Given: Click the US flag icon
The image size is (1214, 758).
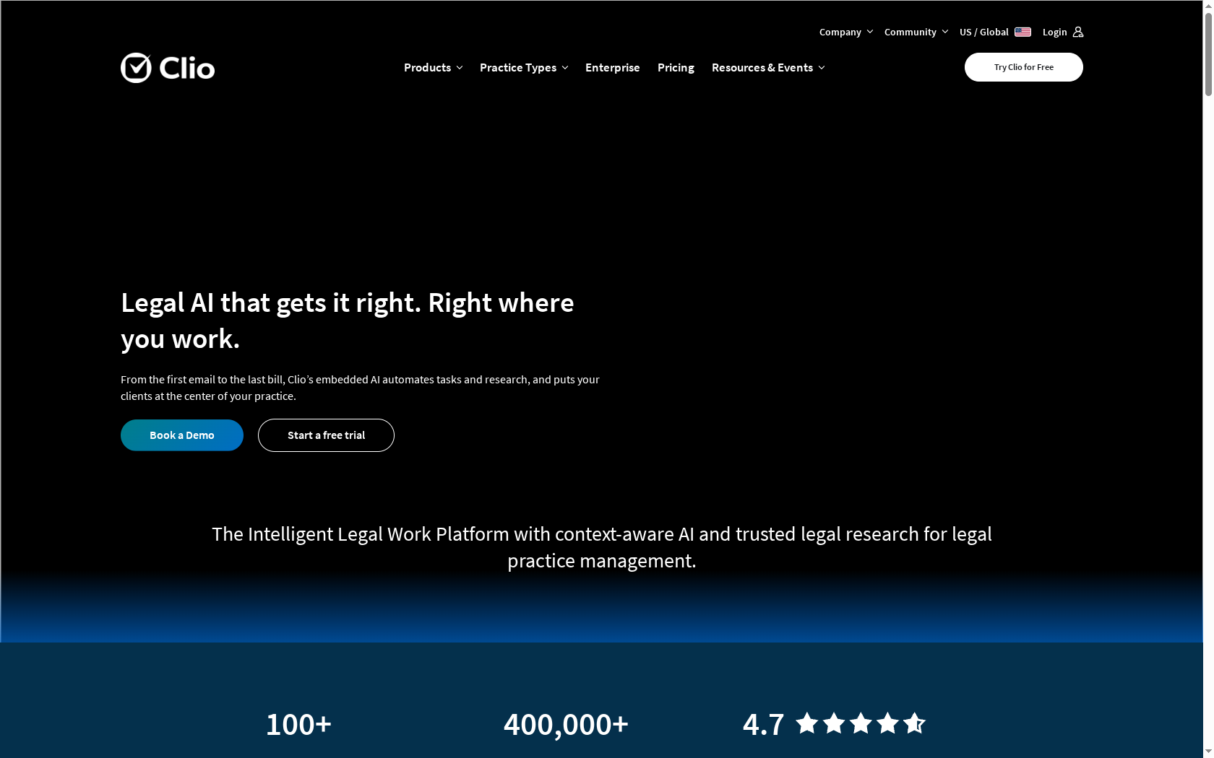Looking at the screenshot, I should click(1023, 32).
